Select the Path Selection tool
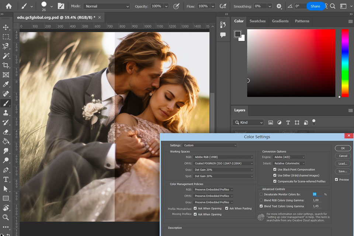The height and width of the screenshot is (236, 354). pyautogui.click(x=6, y=189)
